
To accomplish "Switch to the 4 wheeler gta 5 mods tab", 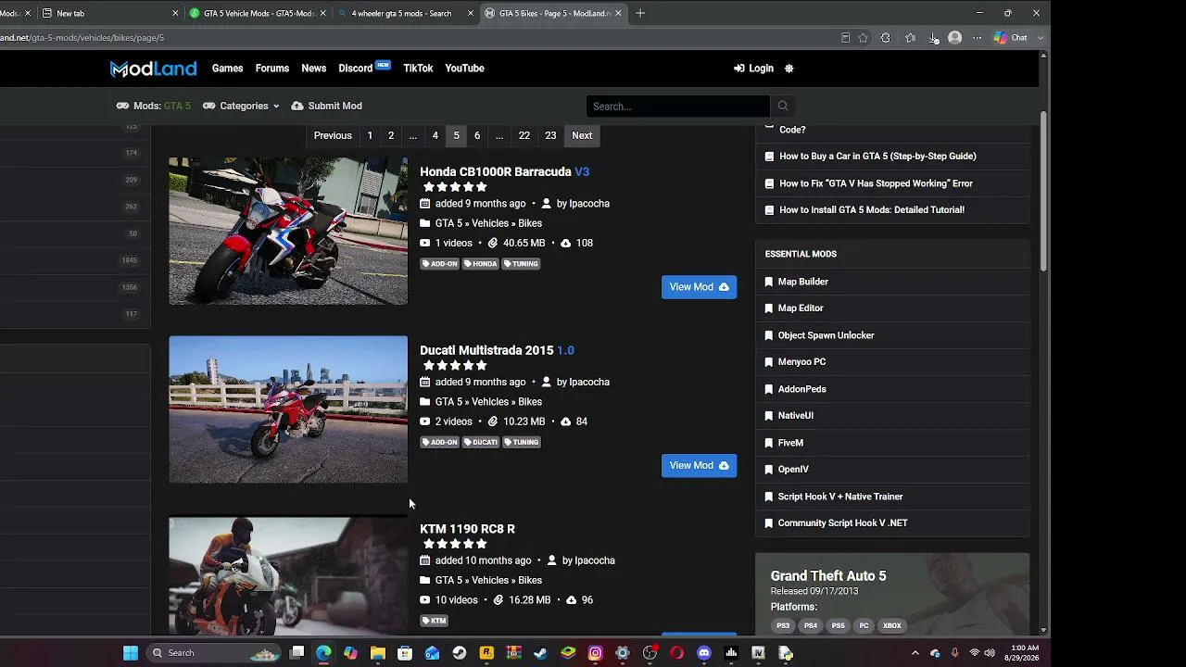I will coord(405,14).
